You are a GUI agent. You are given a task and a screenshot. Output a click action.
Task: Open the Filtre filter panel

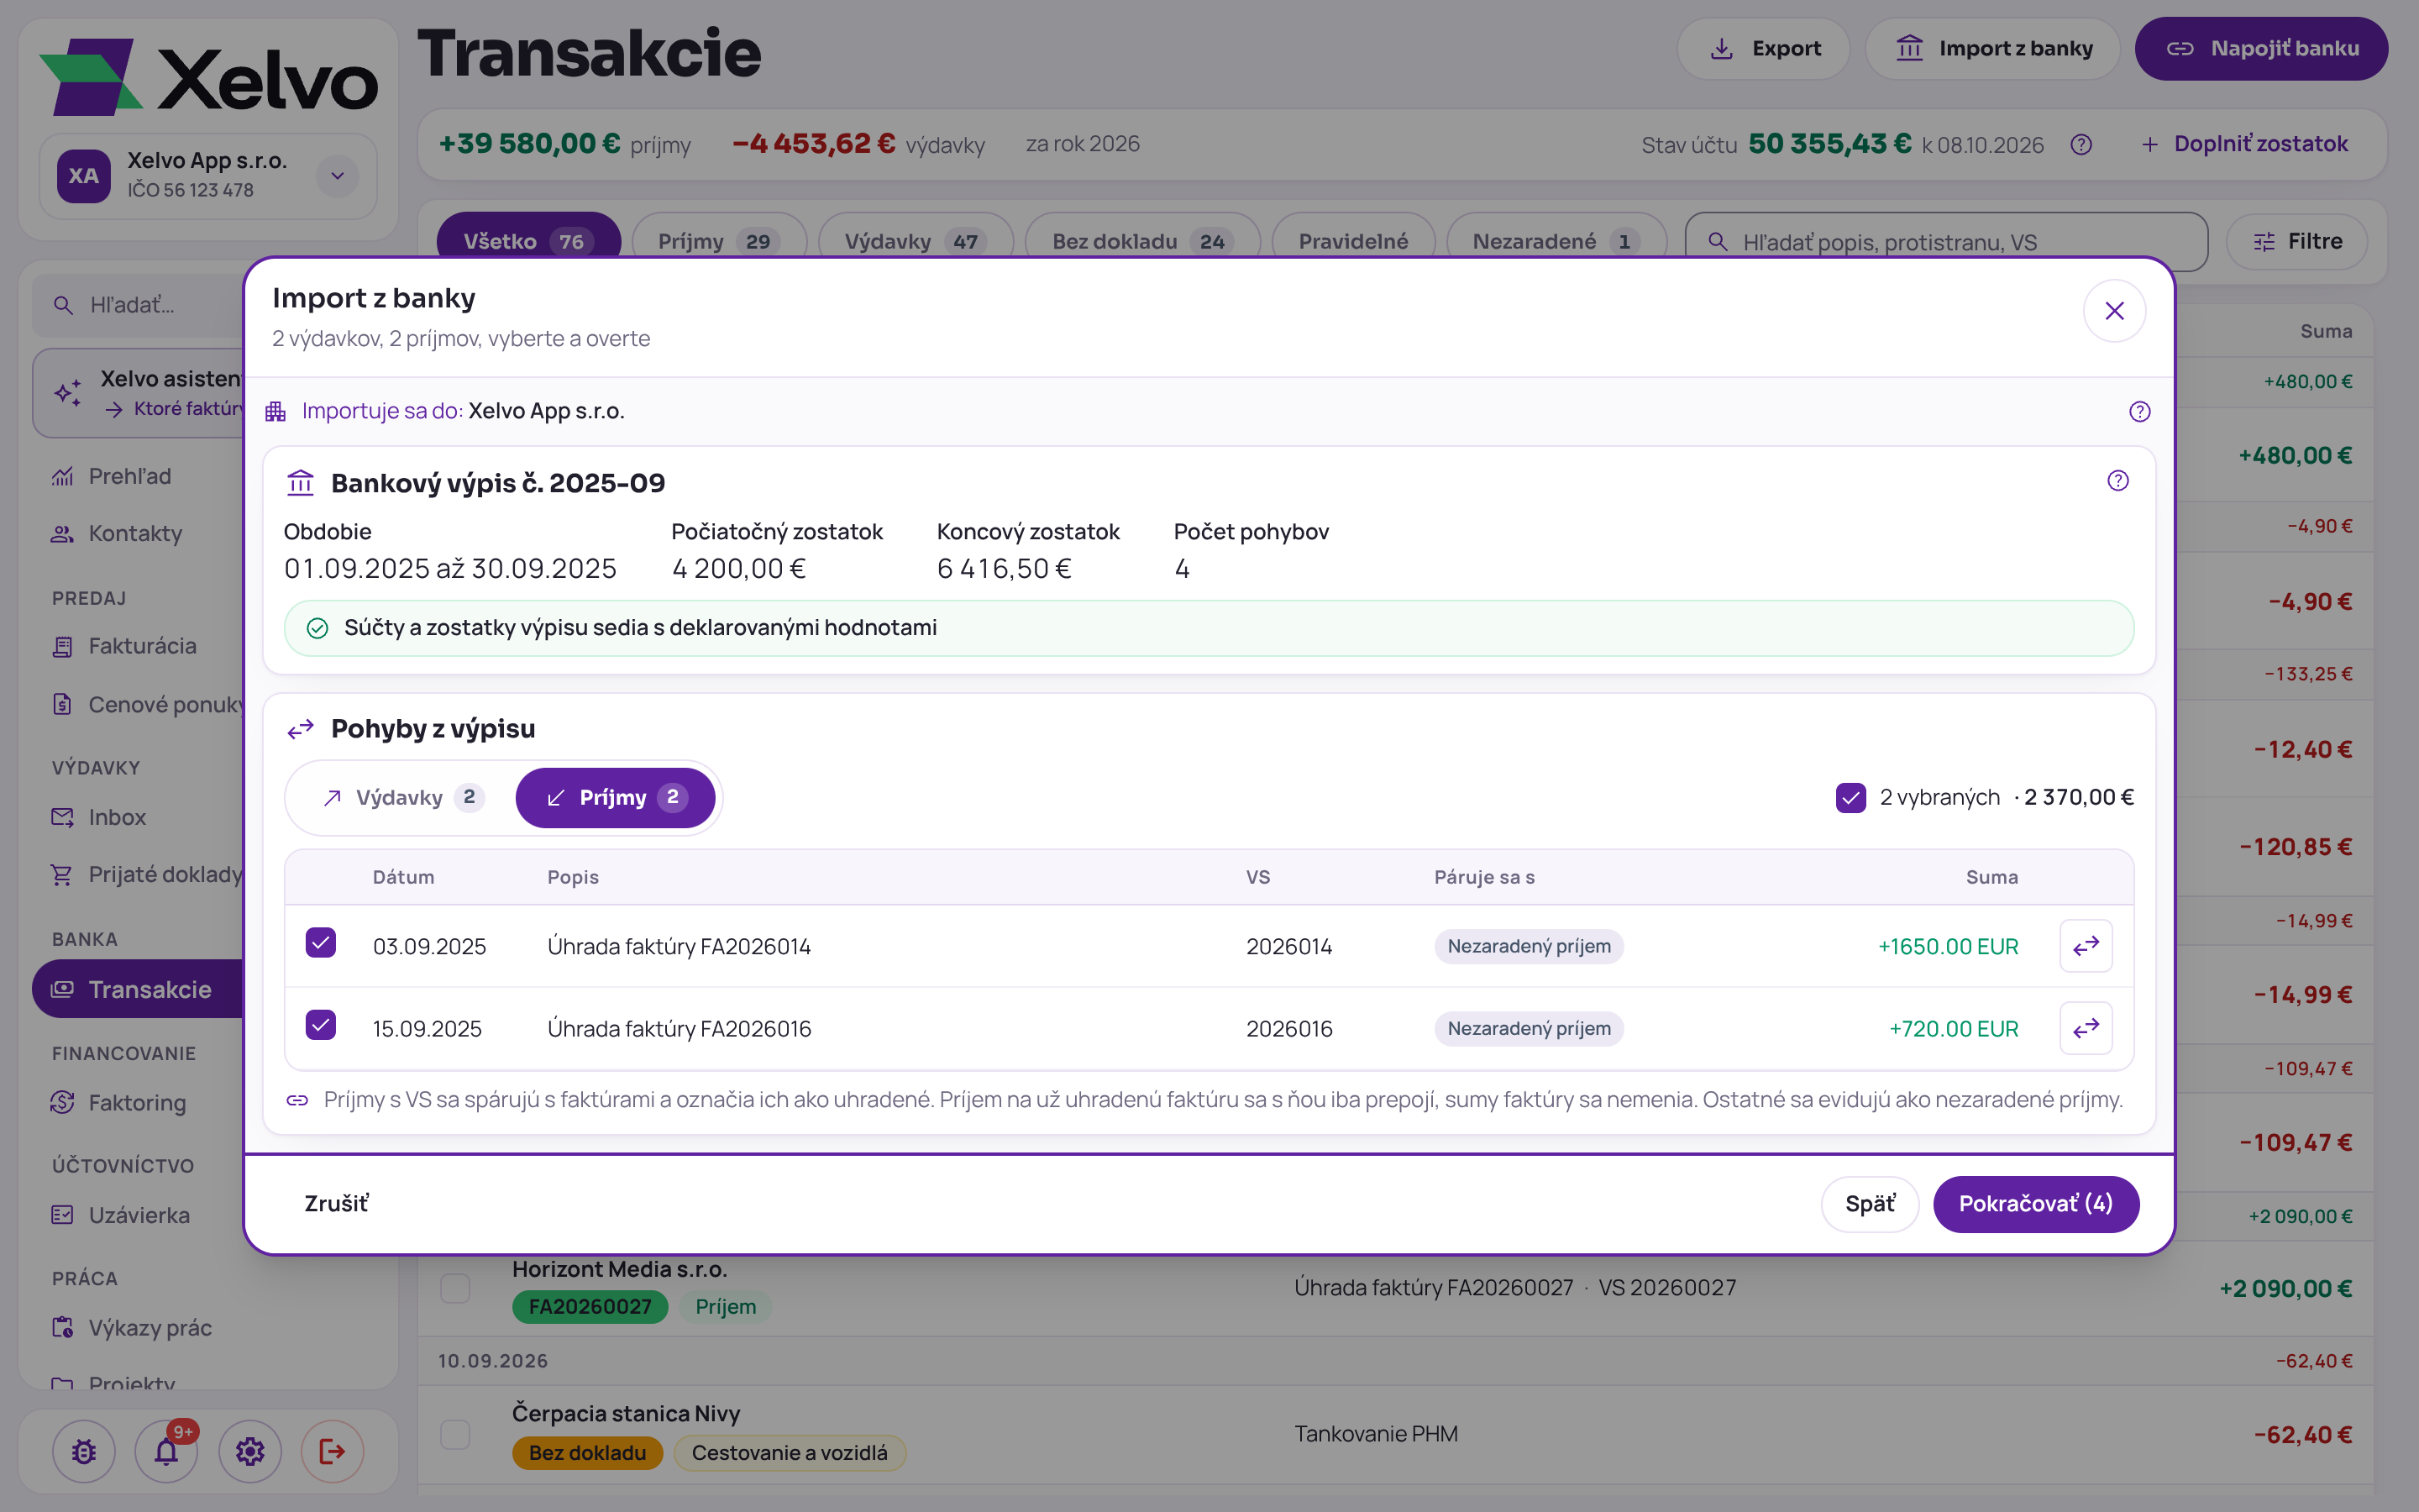click(2297, 241)
